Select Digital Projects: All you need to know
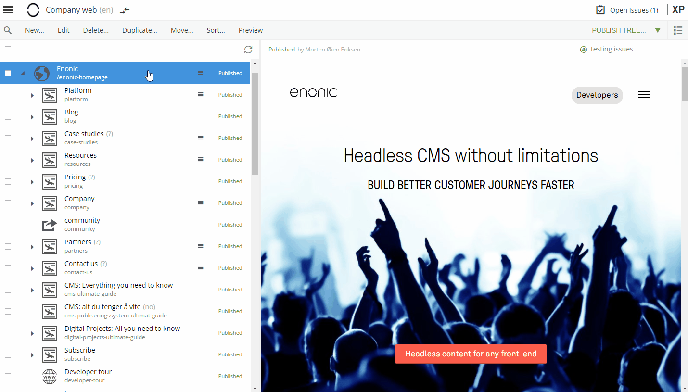Viewport: 688px width, 392px height. [x=125, y=332]
